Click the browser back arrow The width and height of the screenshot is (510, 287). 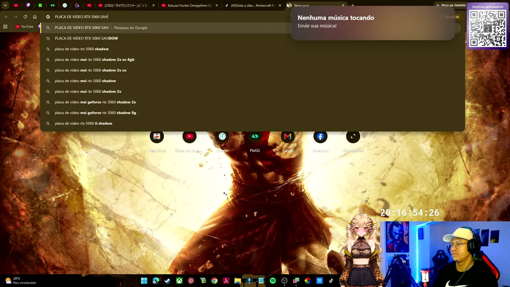click(x=6, y=17)
